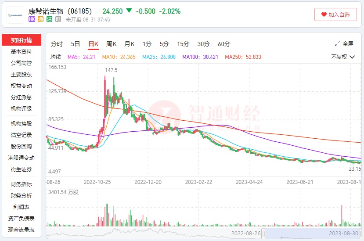Click MA100: 30.421 indicator label
The height and width of the screenshot is (241, 364).
(x=200, y=57)
